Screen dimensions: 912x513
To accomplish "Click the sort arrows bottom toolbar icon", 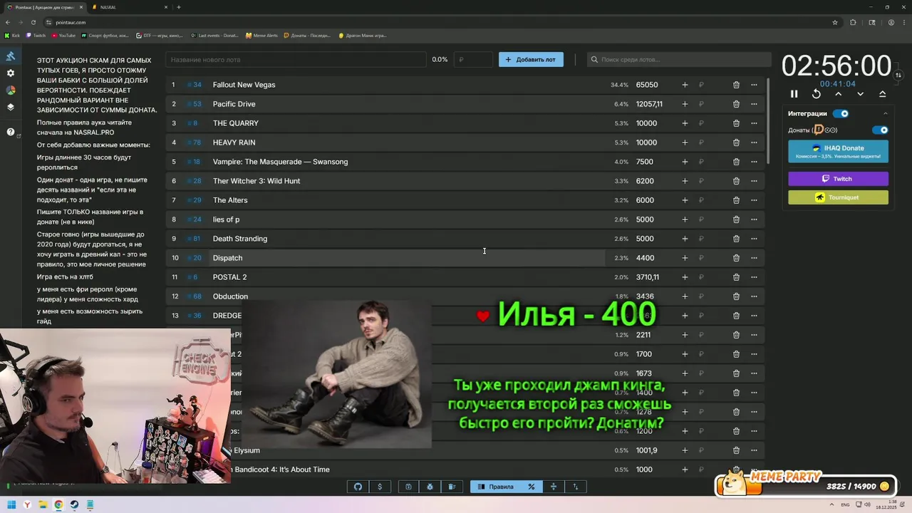I will pos(576,487).
